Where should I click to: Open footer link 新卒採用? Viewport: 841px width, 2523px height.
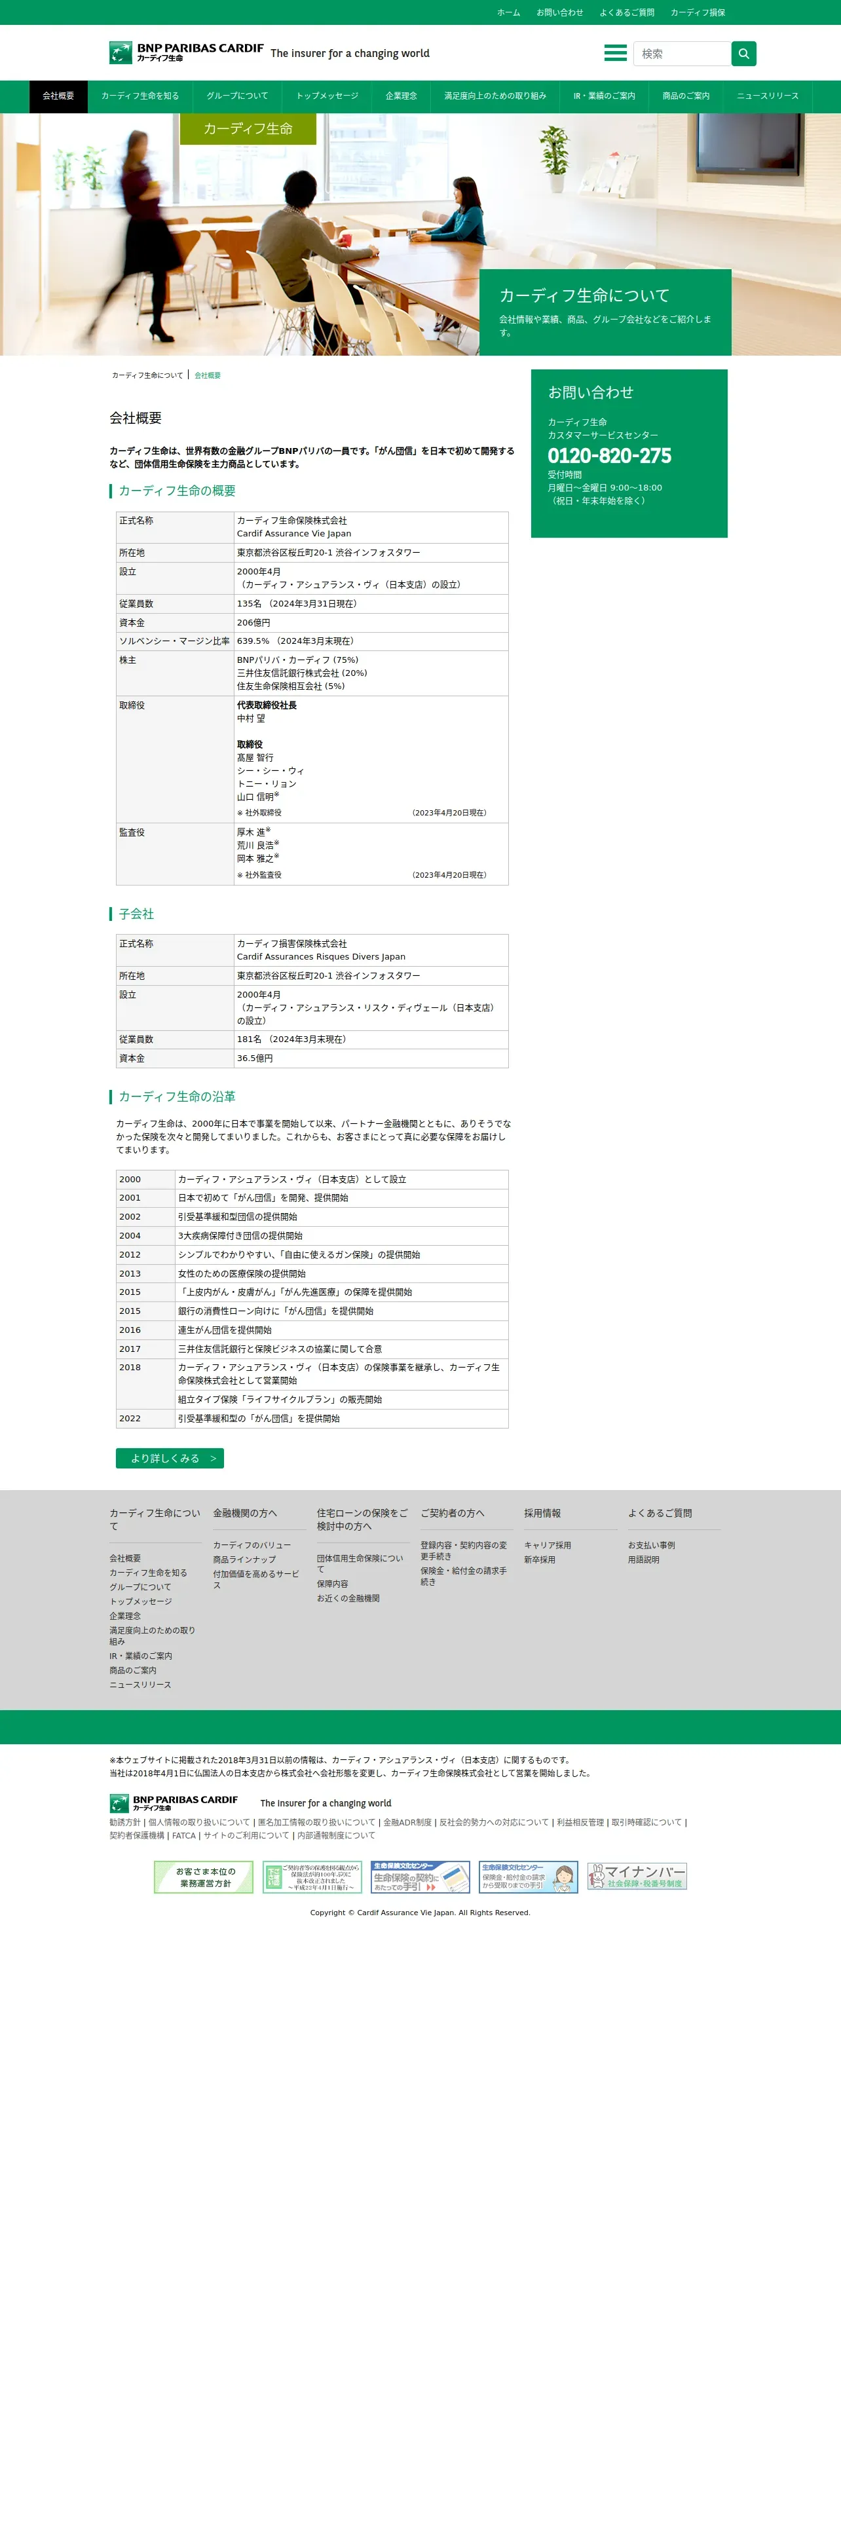point(540,1560)
